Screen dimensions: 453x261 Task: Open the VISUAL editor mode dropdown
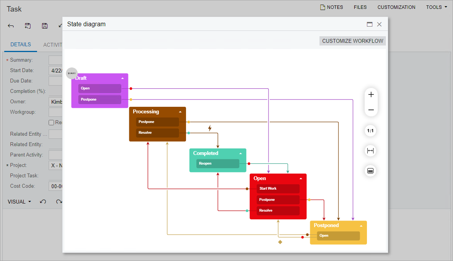click(19, 202)
